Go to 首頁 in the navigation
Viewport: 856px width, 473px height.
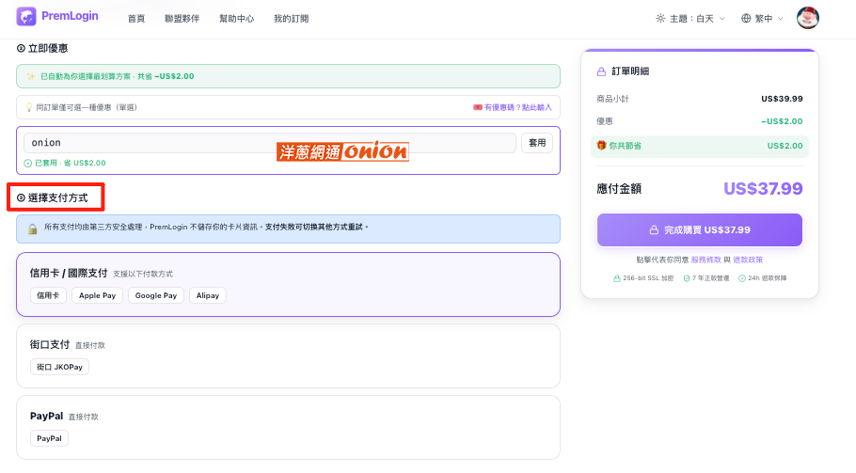[136, 19]
